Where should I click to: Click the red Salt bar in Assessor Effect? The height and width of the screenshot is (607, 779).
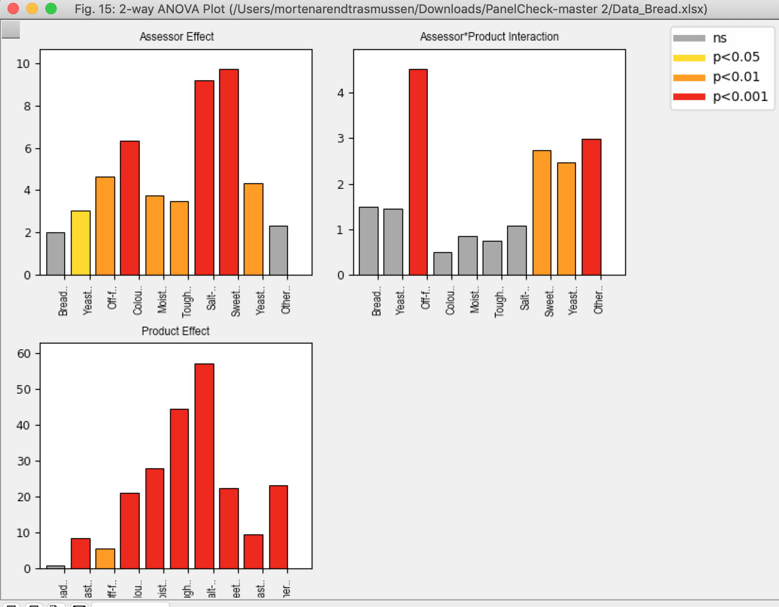tap(204, 178)
